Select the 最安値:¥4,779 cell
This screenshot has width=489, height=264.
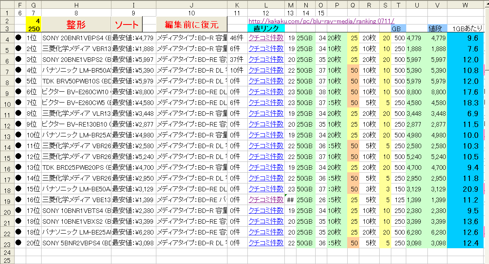133,38
